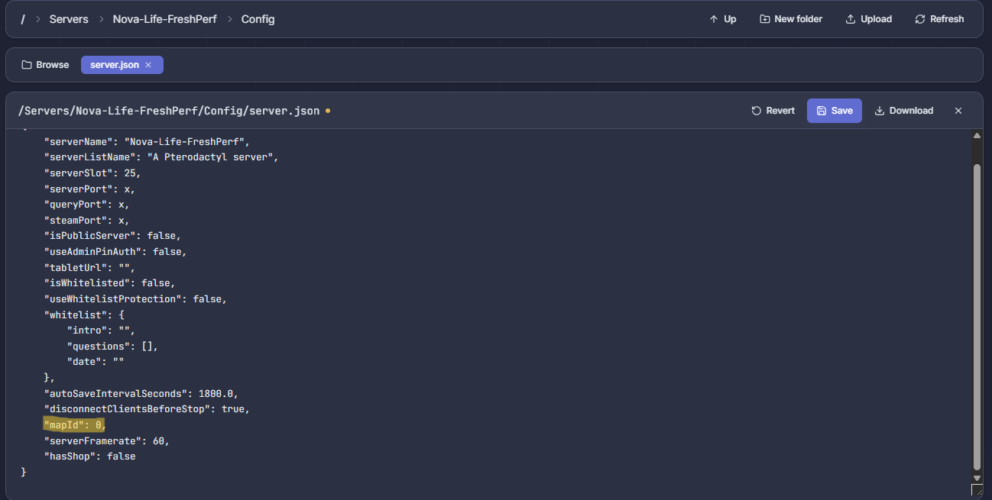Go up one directory level

[722, 19]
